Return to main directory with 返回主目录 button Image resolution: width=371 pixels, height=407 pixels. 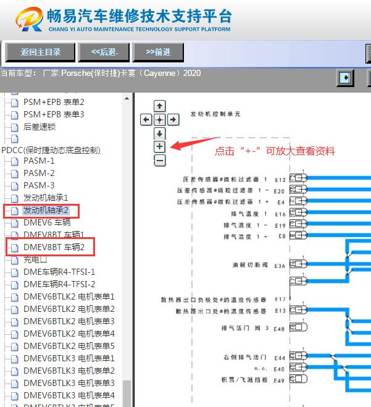(40, 52)
